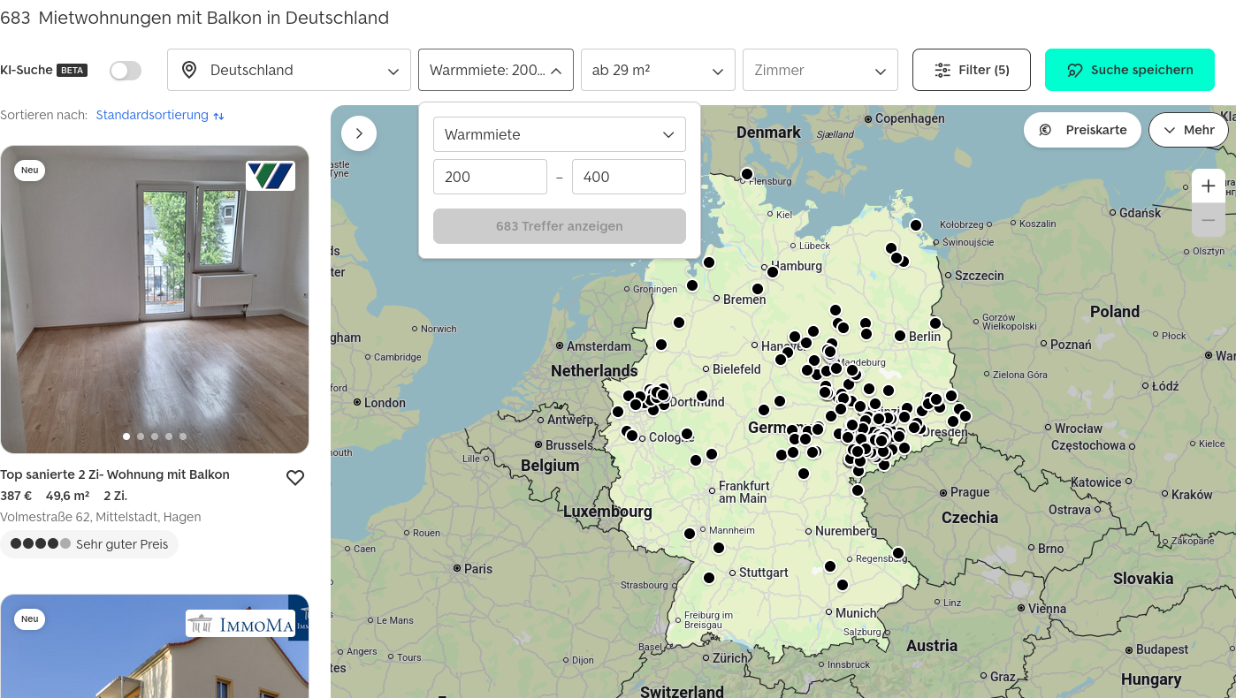1236x698 pixels.
Task: Open 'Top sanierte 2 Zi- Wohnung mit Balkon' listing
Action: [115, 474]
